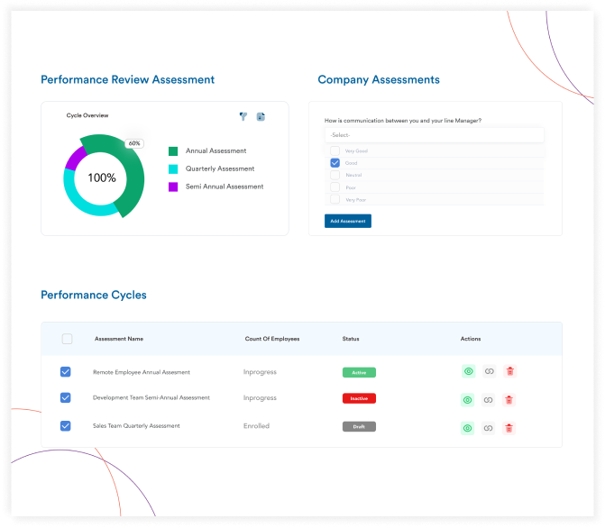Click Inprogress value in Remote Employee row
Screen dimensions: 605x528
point(260,372)
